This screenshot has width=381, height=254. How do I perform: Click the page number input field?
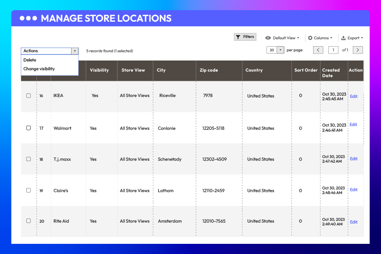click(333, 50)
